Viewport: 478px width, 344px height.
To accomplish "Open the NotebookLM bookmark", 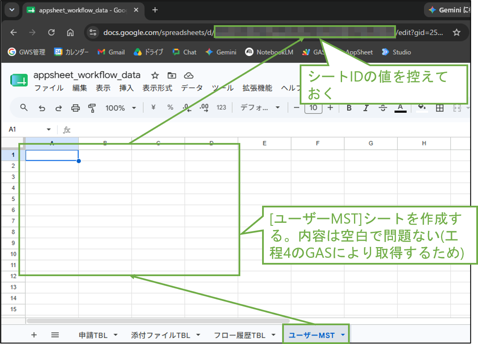I will [269, 52].
